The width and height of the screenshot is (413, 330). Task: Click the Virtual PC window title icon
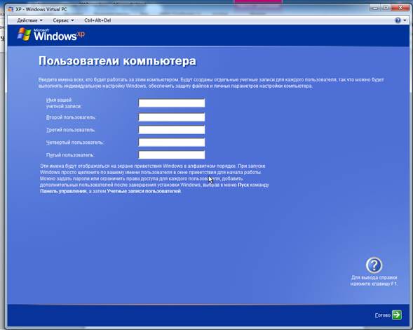11,9
